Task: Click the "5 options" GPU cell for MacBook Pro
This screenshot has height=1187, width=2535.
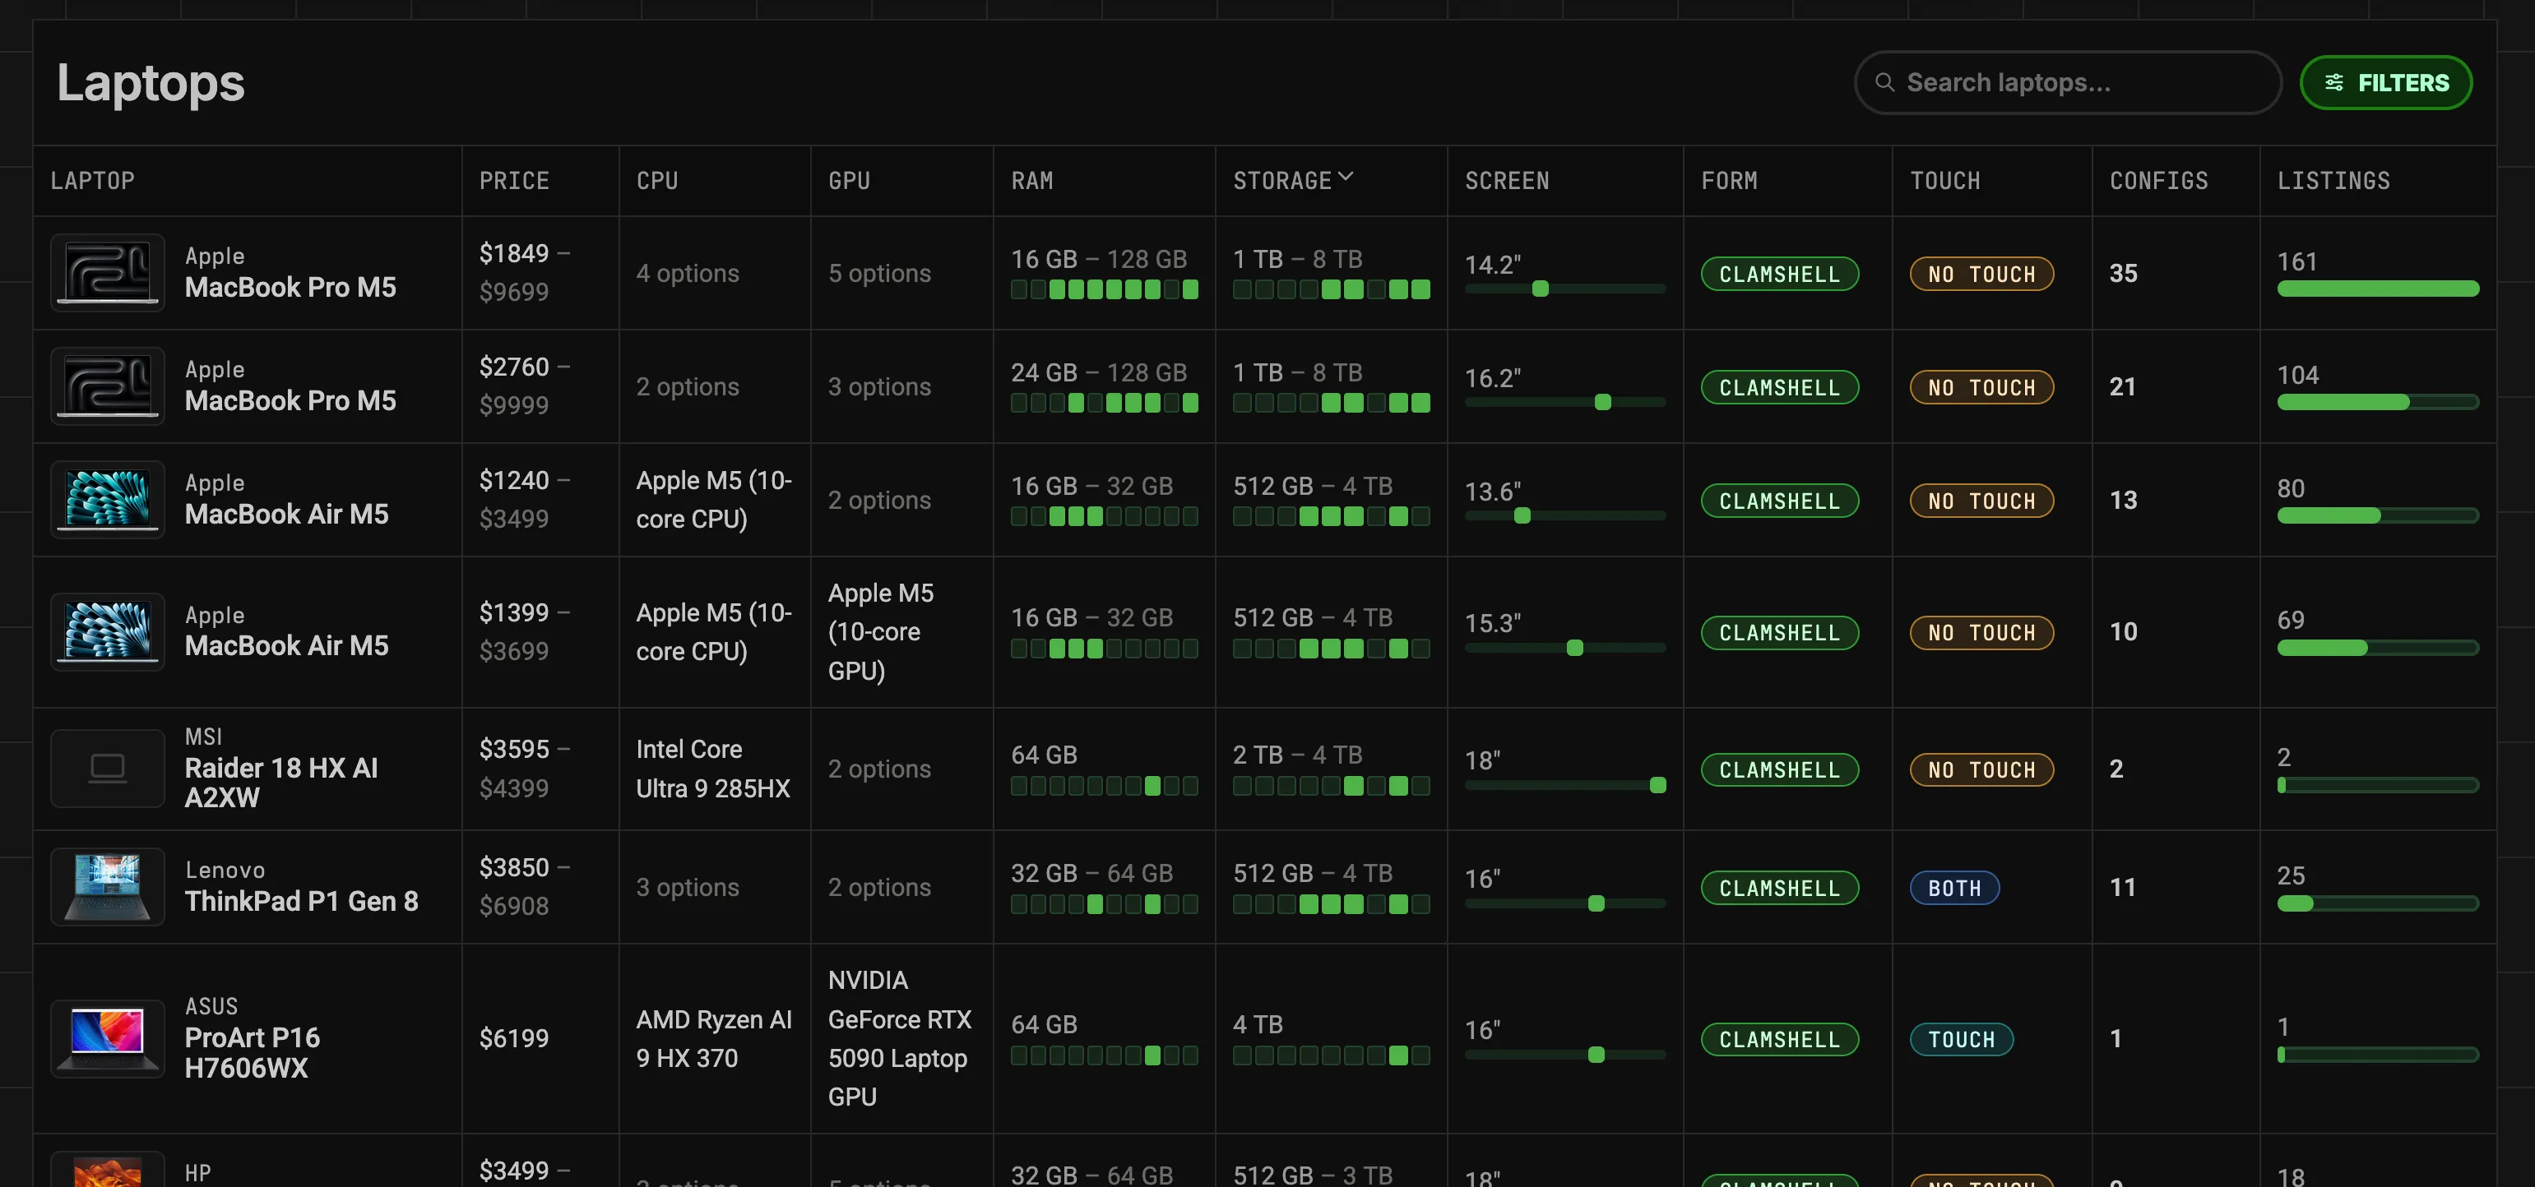Action: pos(878,274)
